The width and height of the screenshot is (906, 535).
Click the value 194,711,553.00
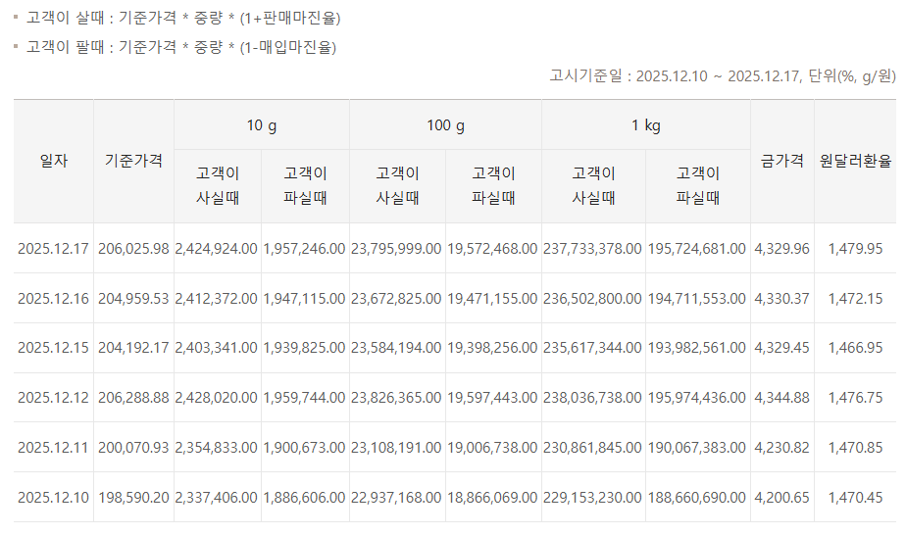(697, 299)
